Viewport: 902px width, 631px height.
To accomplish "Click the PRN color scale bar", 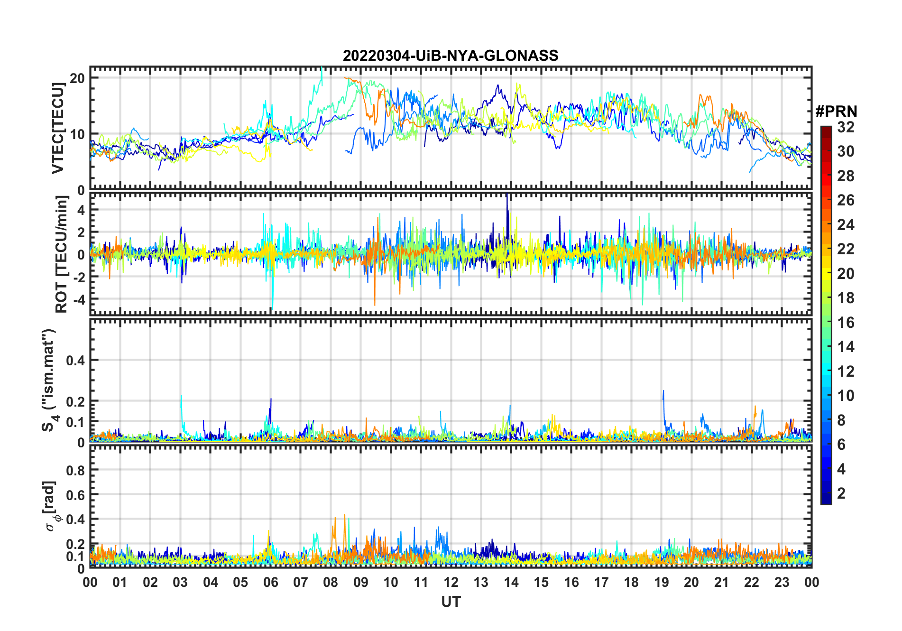I will [826, 315].
